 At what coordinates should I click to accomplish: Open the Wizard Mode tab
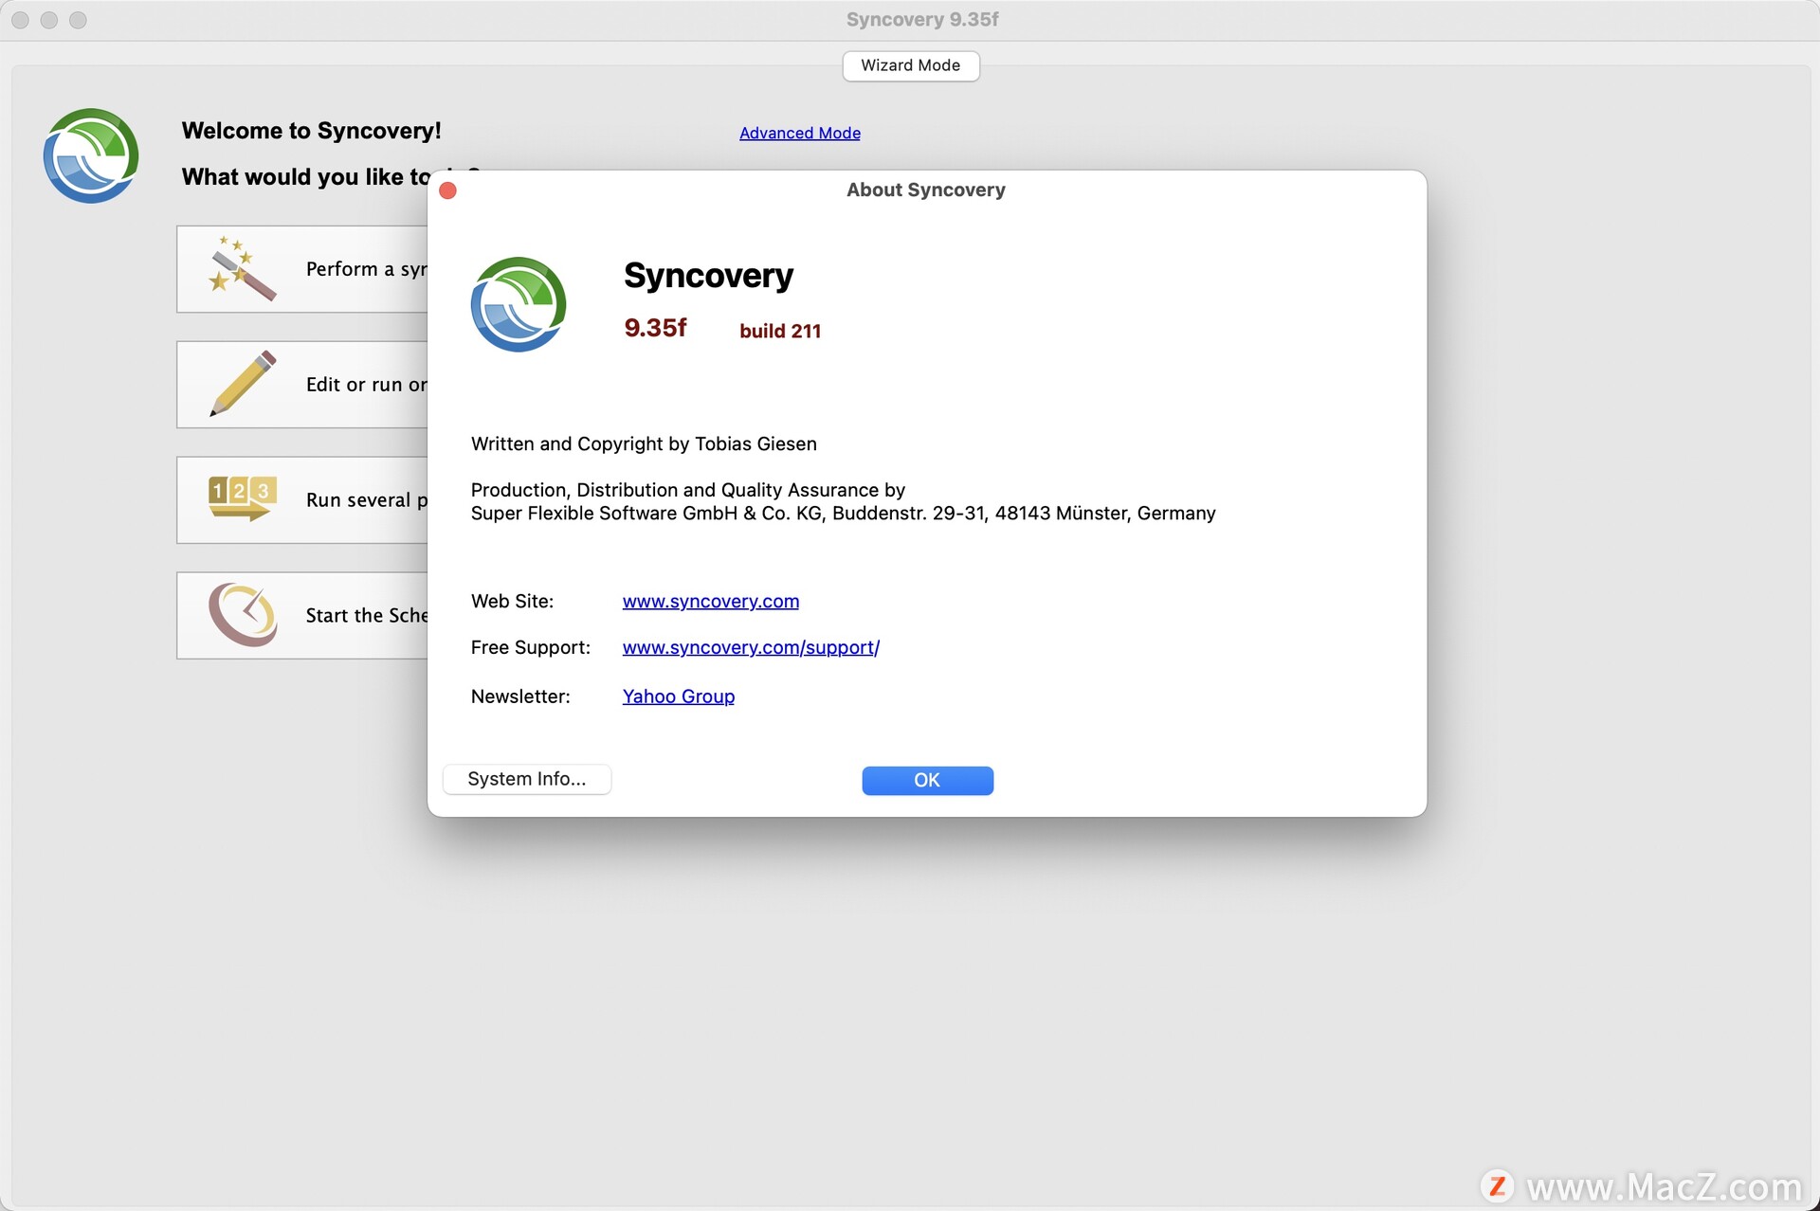(x=910, y=65)
